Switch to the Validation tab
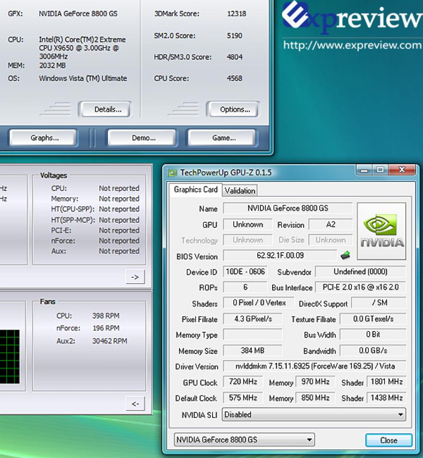The height and width of the screenshot is (458, 423). click(240, 191)
